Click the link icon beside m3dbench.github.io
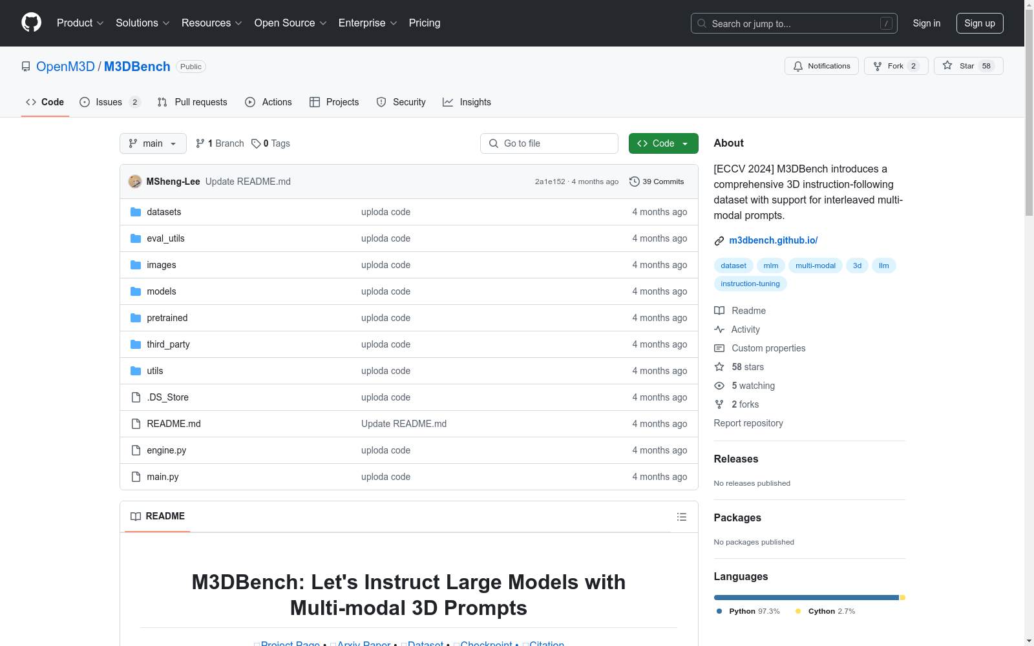The height and width of the screenshot is (646, 1034). (719, 241)
